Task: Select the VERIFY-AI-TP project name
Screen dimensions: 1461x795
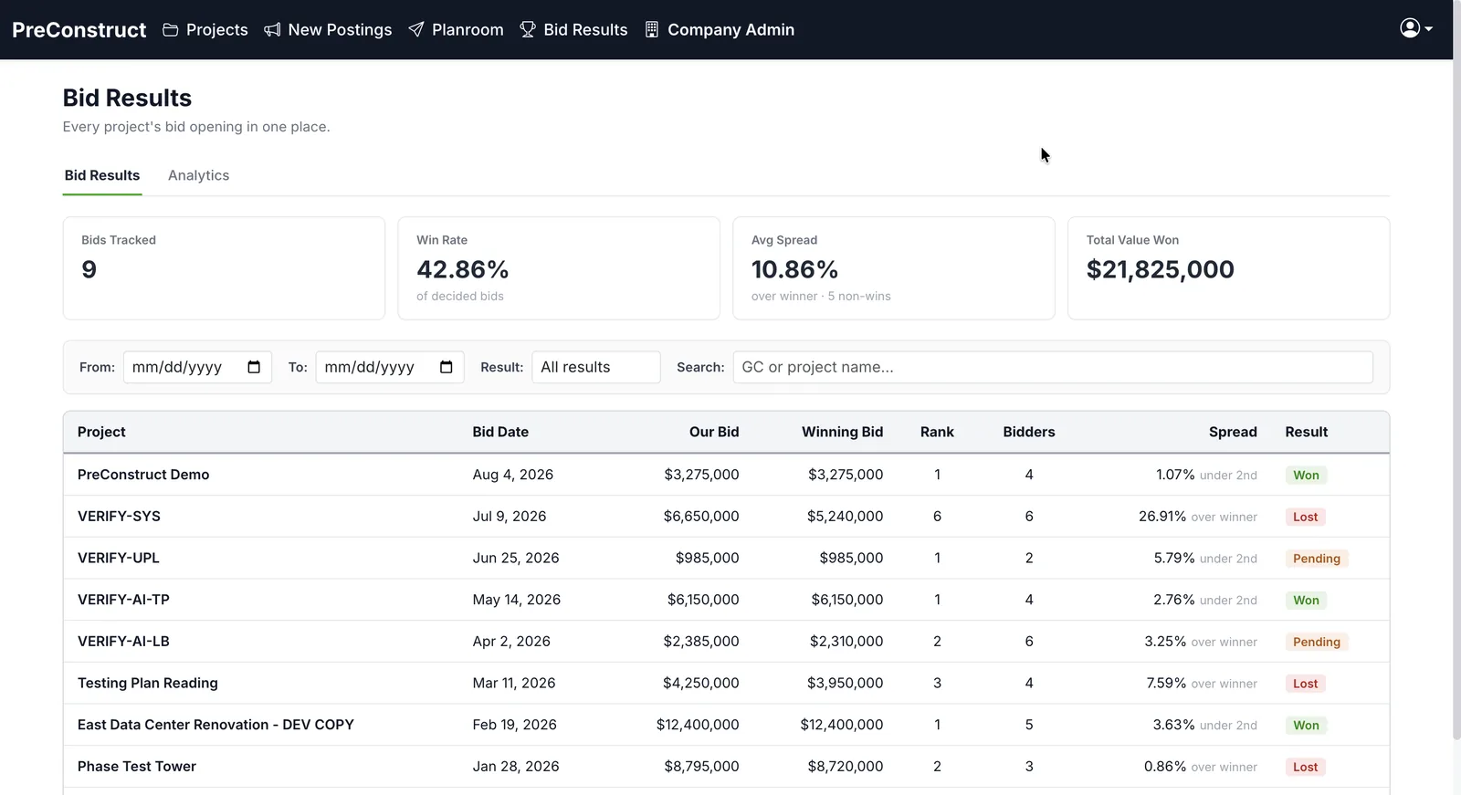Action: click(x=123, y=600)
